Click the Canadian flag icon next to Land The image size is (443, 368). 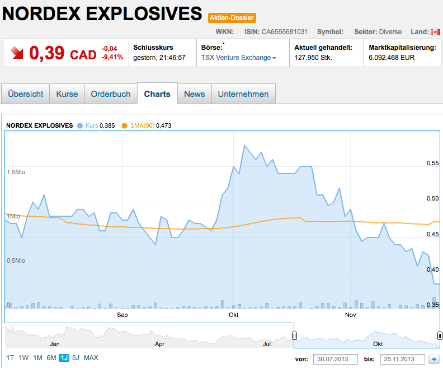pyautogui.click(x=435, y=32)
